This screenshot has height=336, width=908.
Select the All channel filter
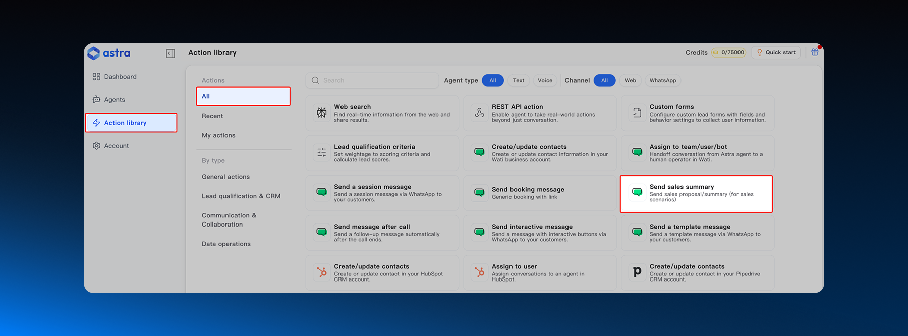(x=604, y=80)
